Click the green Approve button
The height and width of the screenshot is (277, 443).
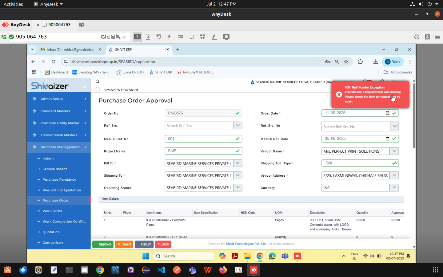pos(103,244)
